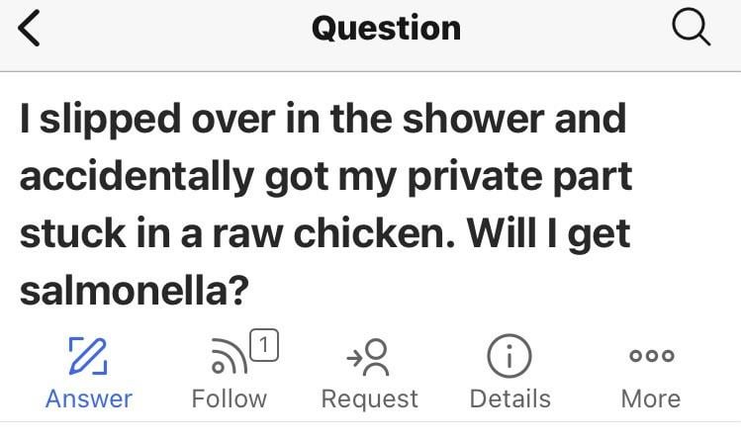
Task: Click the question line starting 'stuck in a raw'
Action: point(325,234)
